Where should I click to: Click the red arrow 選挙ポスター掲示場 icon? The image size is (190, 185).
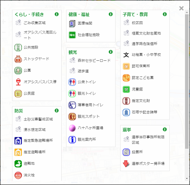coord(126,164)
